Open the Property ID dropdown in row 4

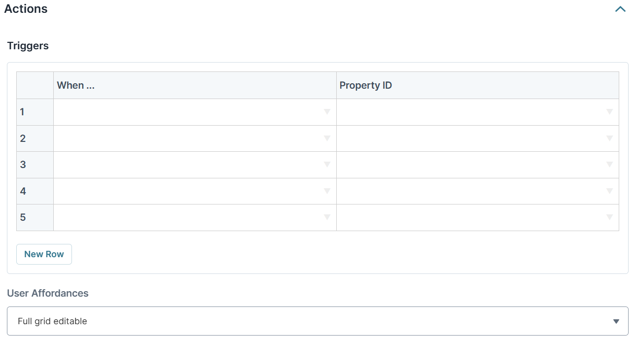[610, 191]
